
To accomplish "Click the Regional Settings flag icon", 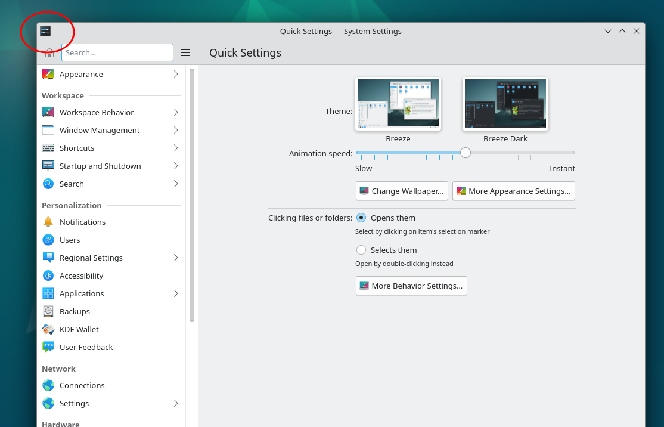I will [x=48, y=258].
